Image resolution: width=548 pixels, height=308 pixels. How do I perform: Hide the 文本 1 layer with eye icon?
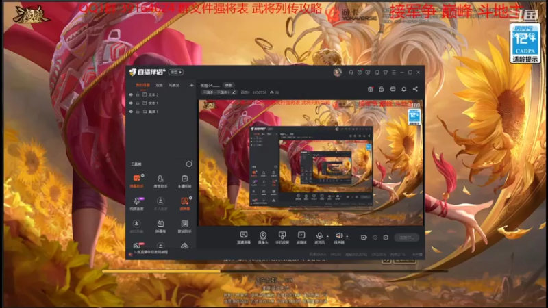(131, 103)
